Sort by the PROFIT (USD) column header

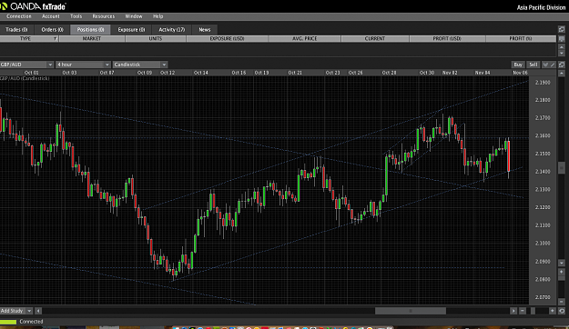coord(447,38)
